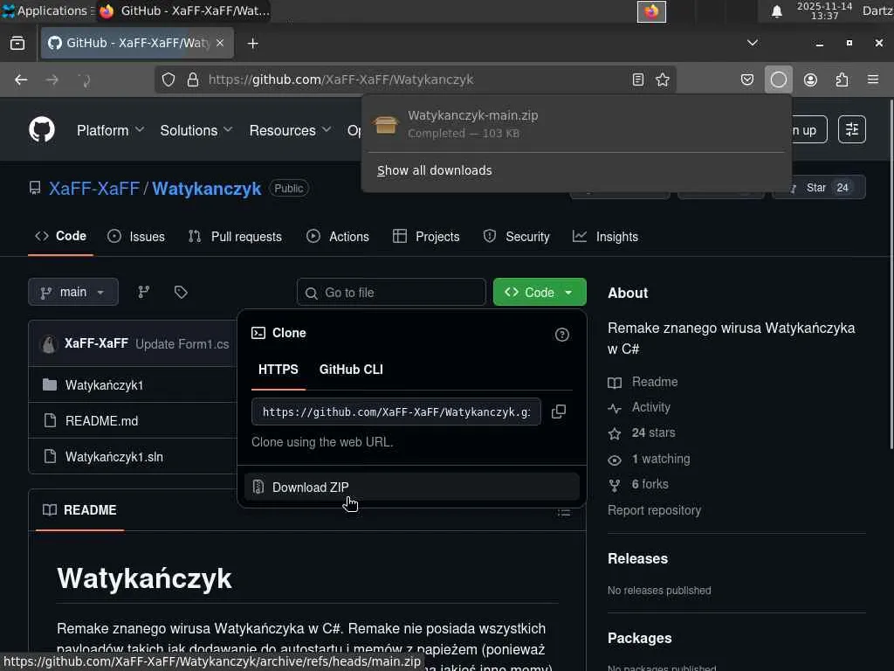The height and width of the screenshot is (671, 894).
Task: Open the tags icon
Action: [x=181, y=292]
